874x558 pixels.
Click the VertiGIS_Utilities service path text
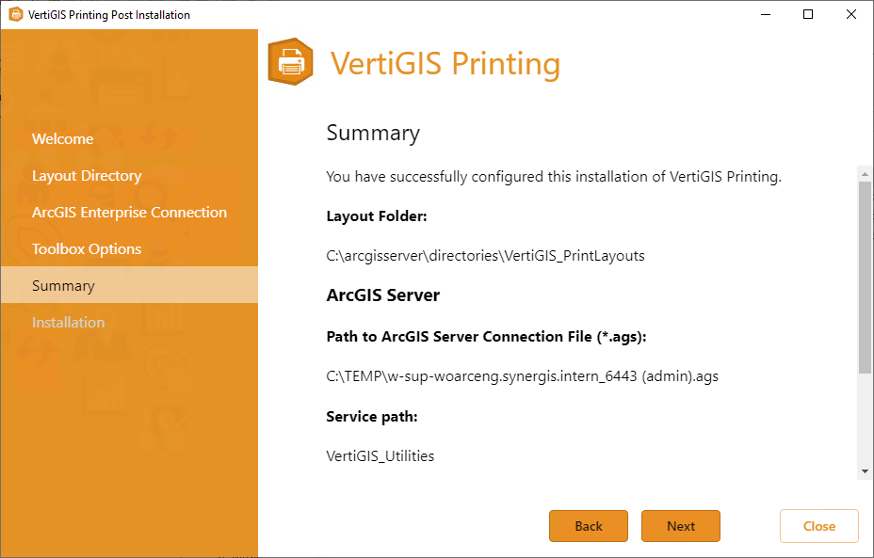click(380, 455)
